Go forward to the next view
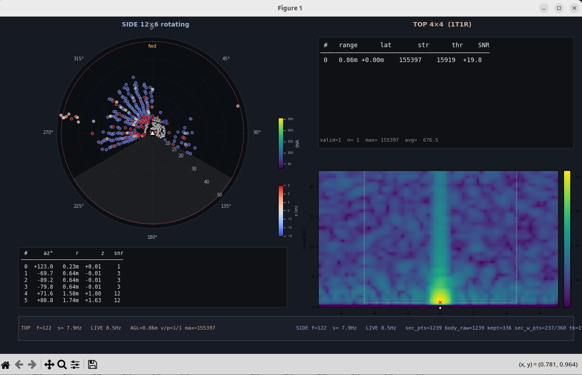This screenshot has width=582, height=375. click(x=32, y=365)
